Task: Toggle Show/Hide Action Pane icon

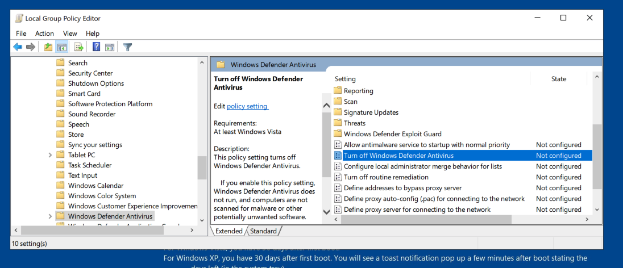Action: point(110,47)
